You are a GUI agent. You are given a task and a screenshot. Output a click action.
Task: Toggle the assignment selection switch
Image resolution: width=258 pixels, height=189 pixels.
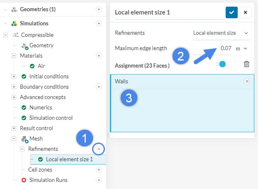[x=221, y=64]
